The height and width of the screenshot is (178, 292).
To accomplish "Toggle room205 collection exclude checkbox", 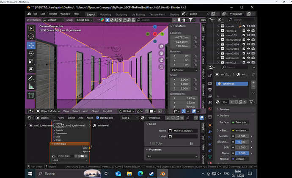I will coord(244,35).
